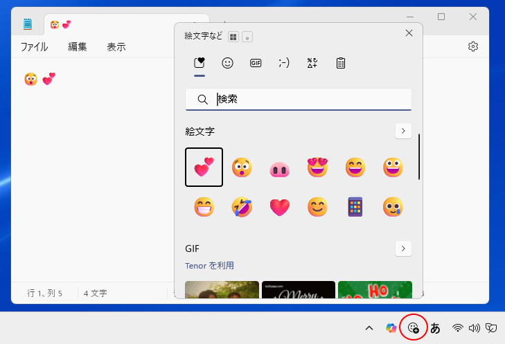Open the kaomoji ;-) tab

coord(284,63)
